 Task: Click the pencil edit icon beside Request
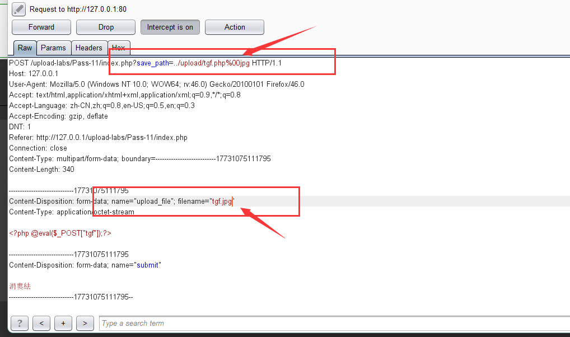[x=18, y=9]
